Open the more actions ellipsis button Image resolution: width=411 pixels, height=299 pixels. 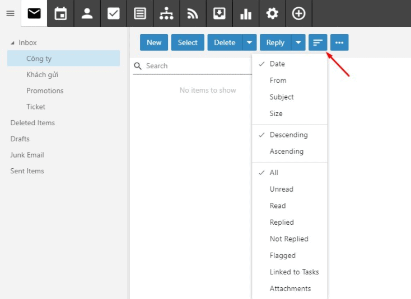[339, 42]
